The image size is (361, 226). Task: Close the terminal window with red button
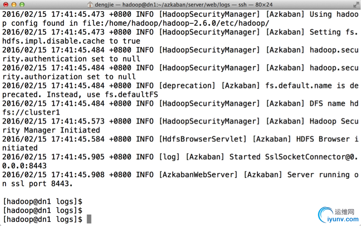click(6, 5)
